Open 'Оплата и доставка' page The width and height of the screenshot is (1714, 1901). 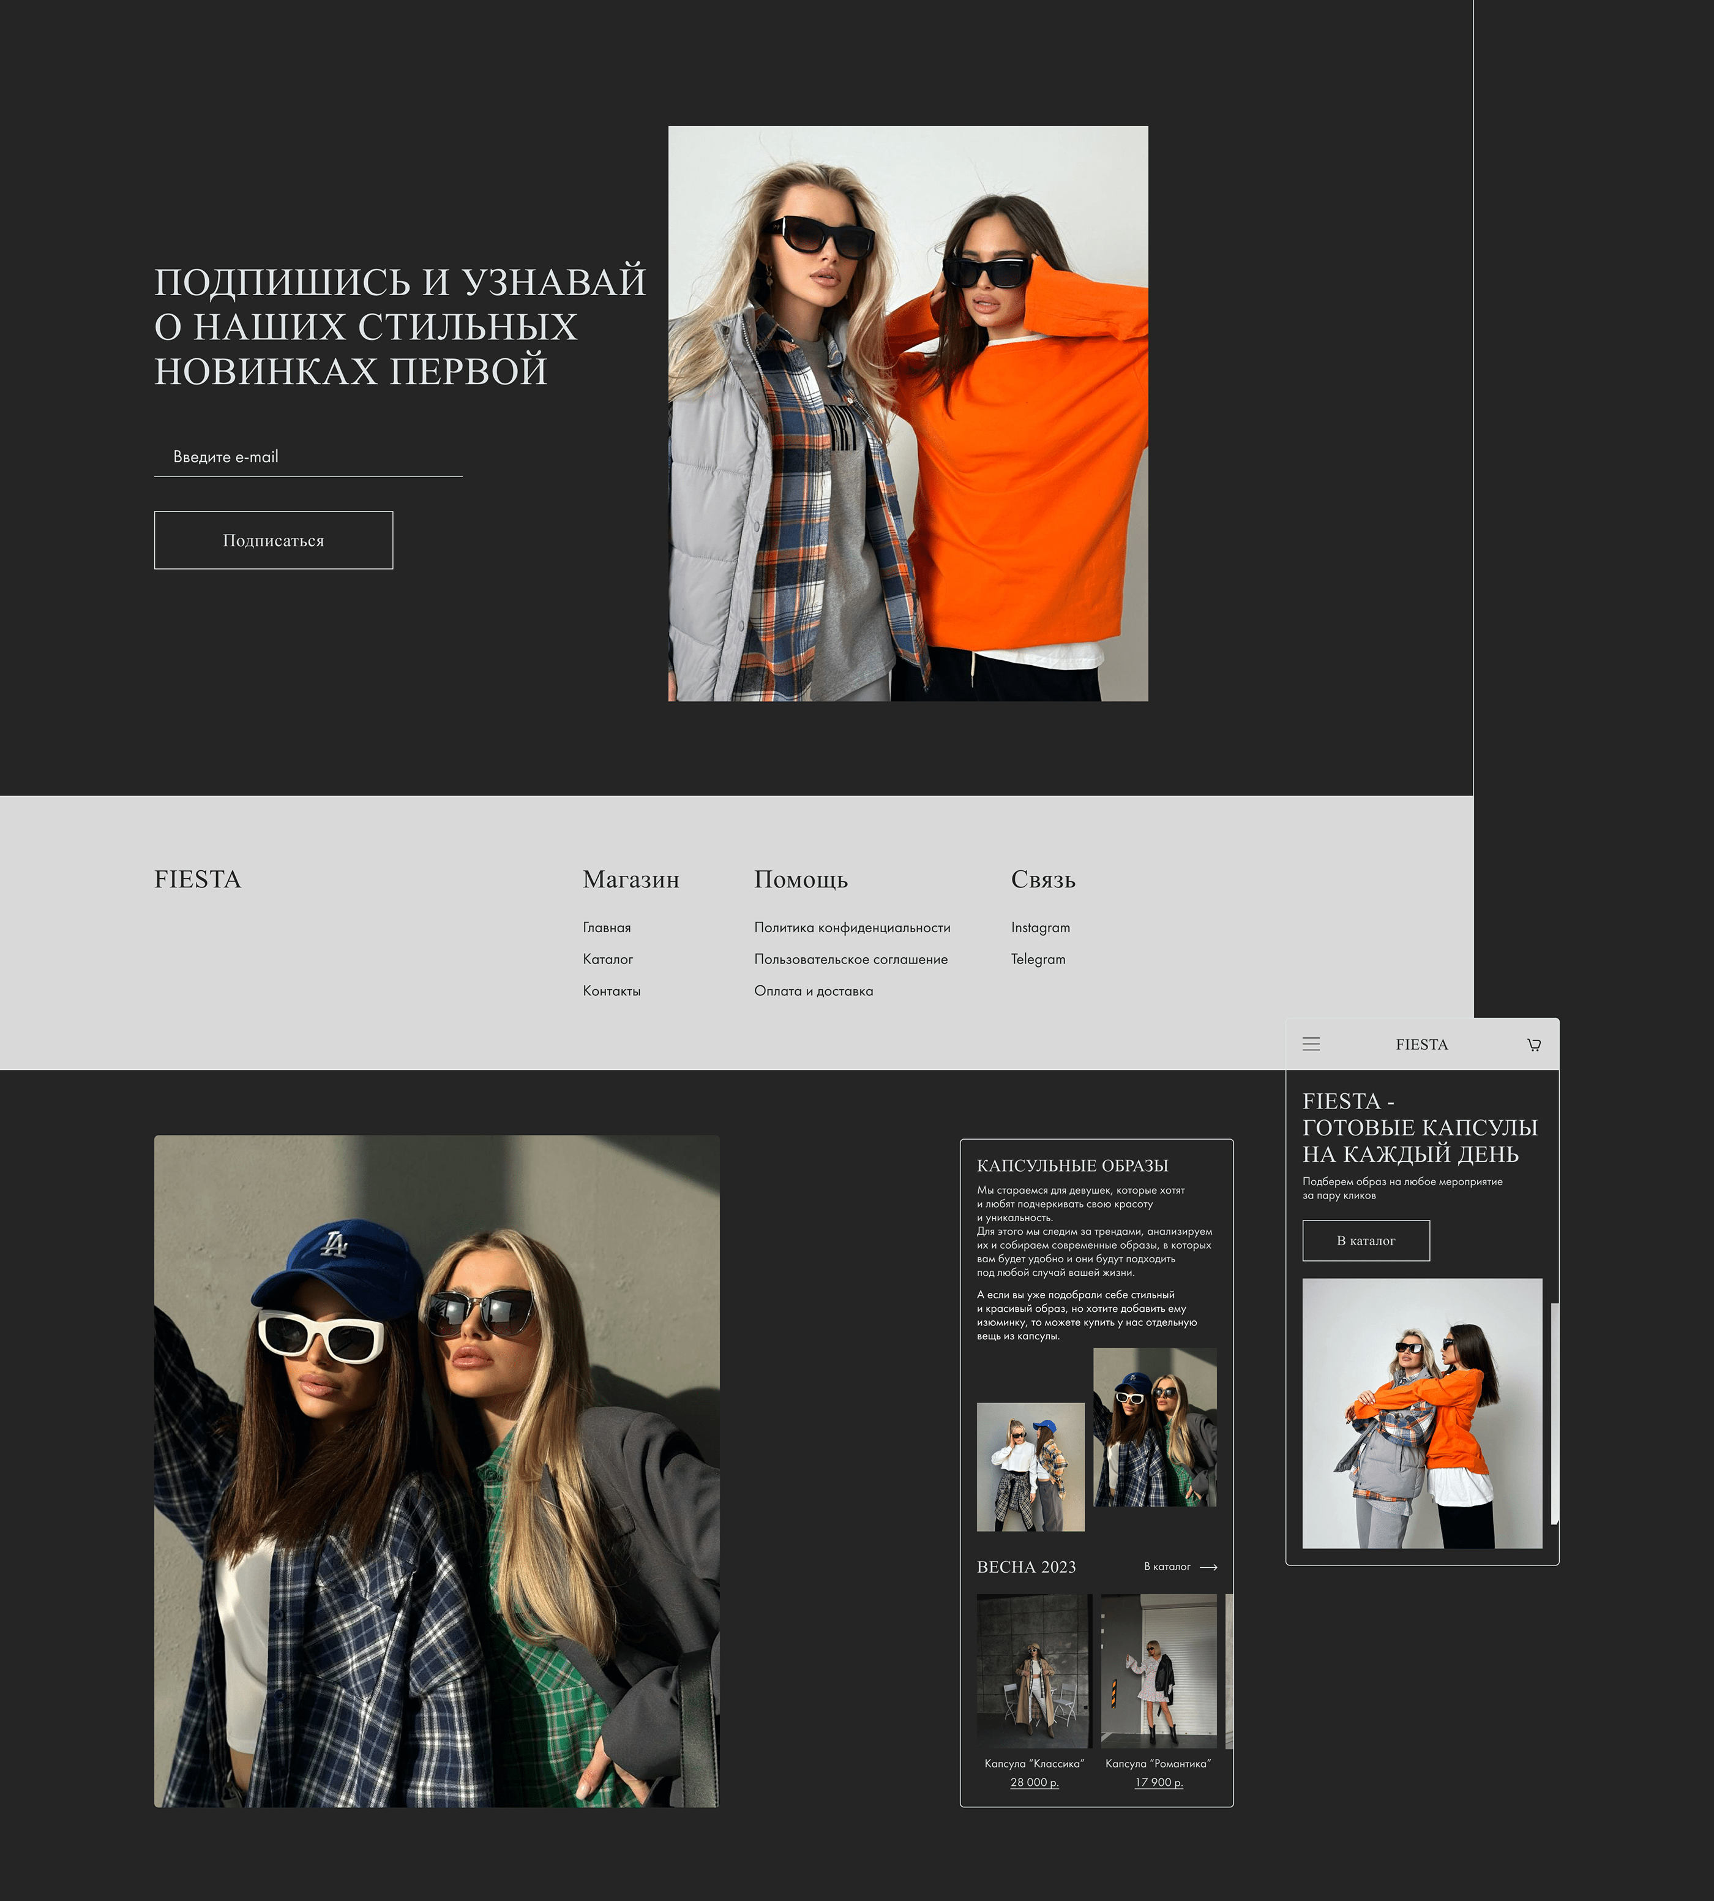pyautogui.click(x=814, y=991)
